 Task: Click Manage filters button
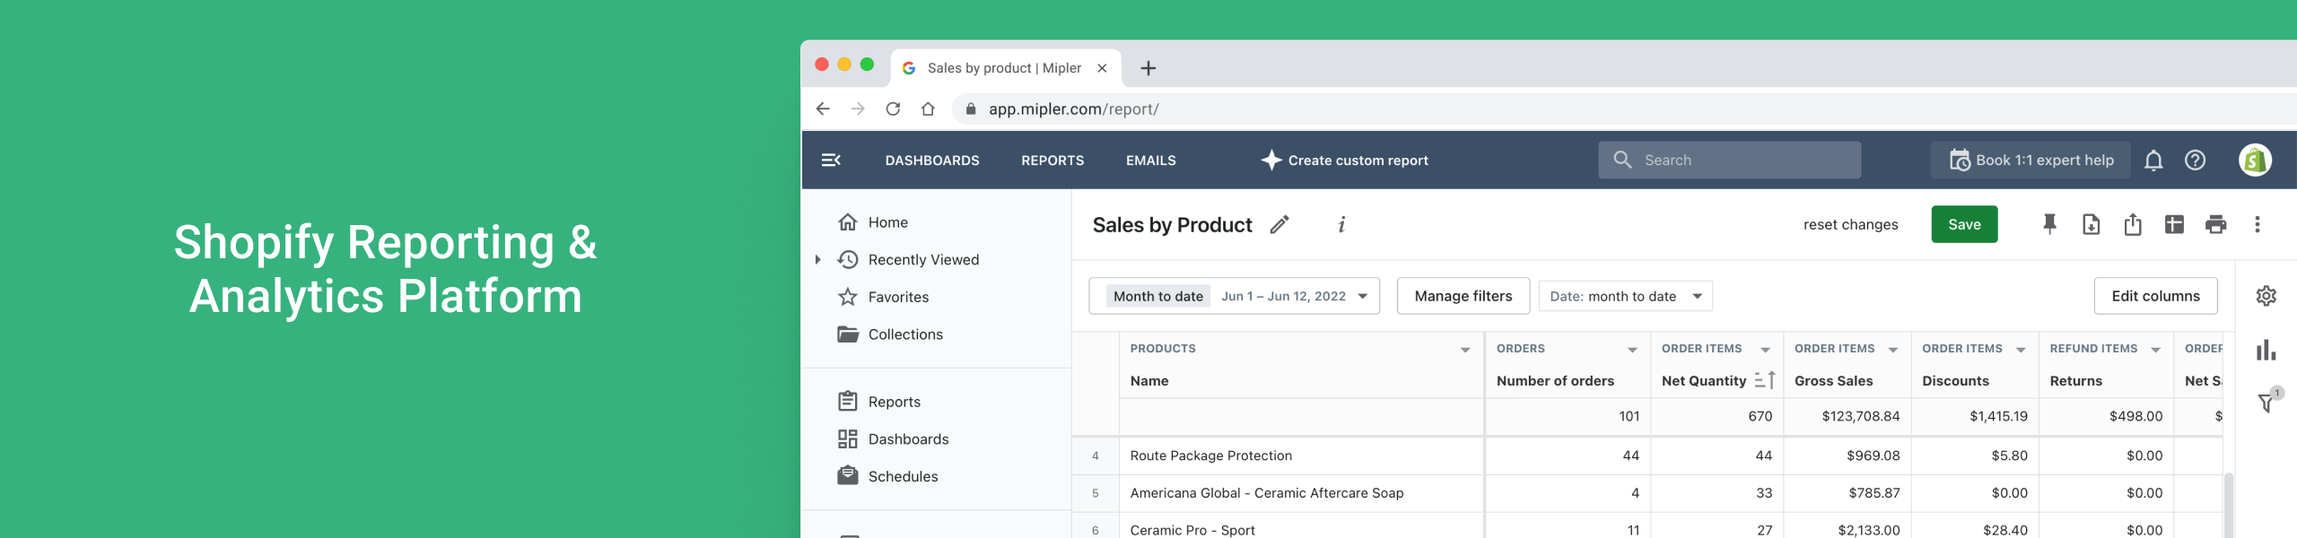coord(1463,296)
